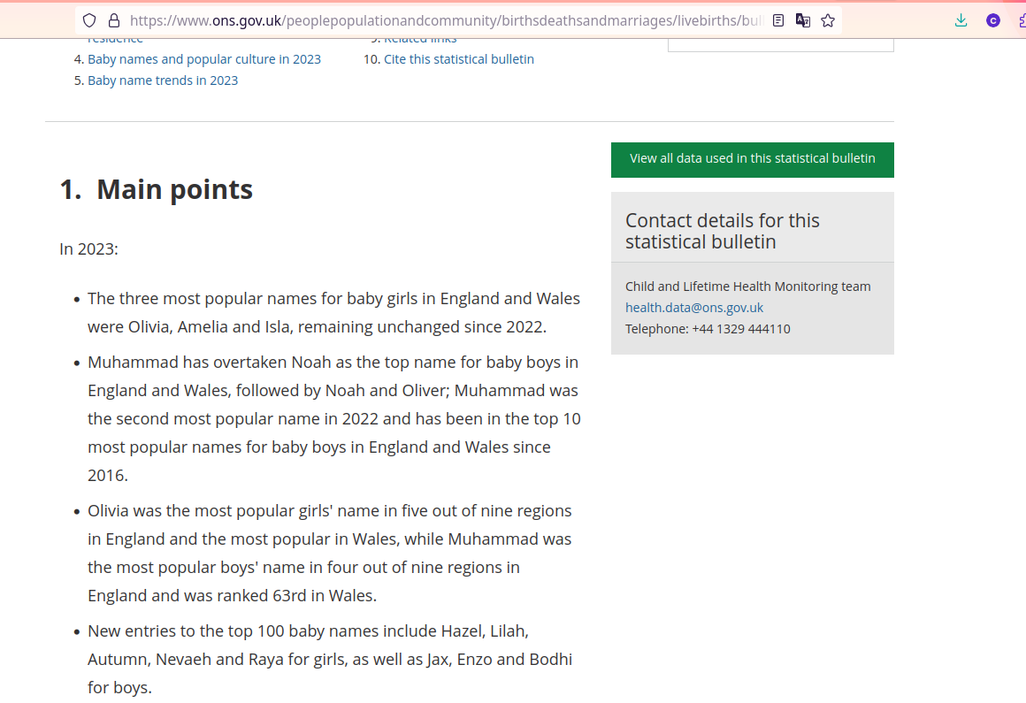
Task: Go to Baby name trends in 2023
Action: (163, 80)
